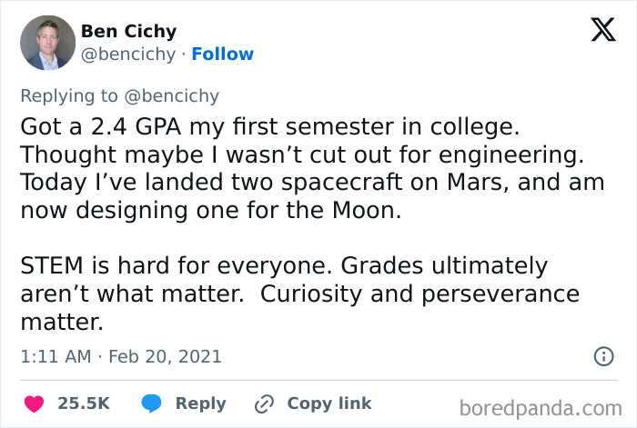Open the info icon beside the timestamp
Screen dimensions: 637x428
point(602,356)
